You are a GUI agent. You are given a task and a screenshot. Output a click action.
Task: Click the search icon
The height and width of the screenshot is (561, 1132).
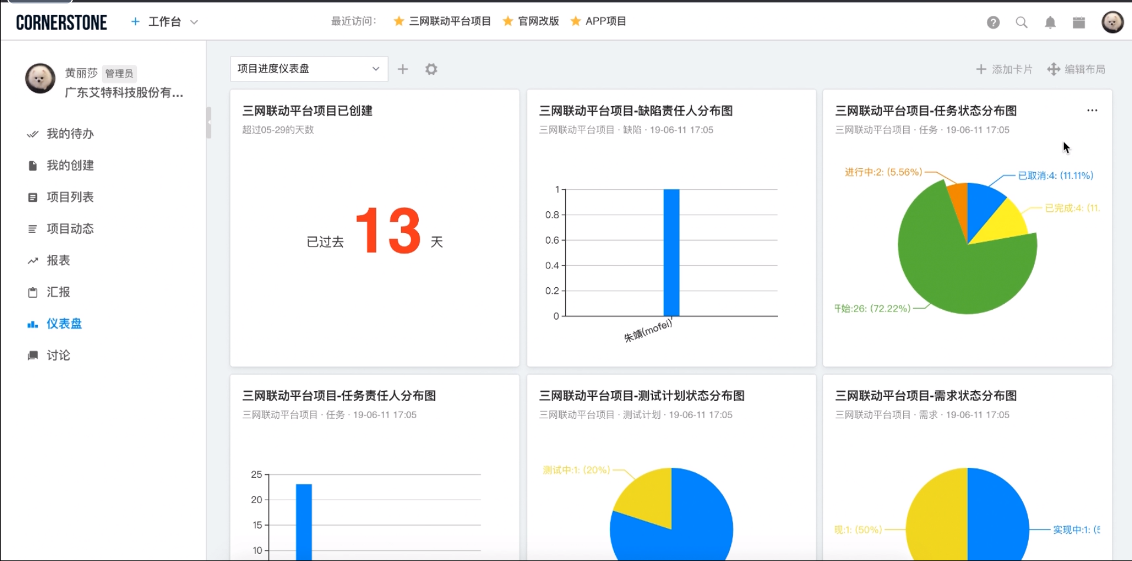point(1022,22)
